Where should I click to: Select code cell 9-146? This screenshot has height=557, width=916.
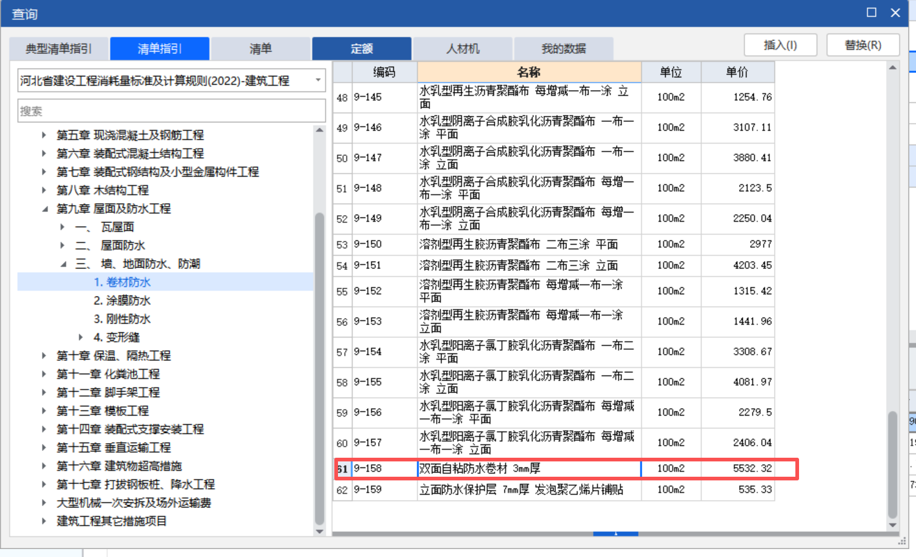[x=385, y=127]
